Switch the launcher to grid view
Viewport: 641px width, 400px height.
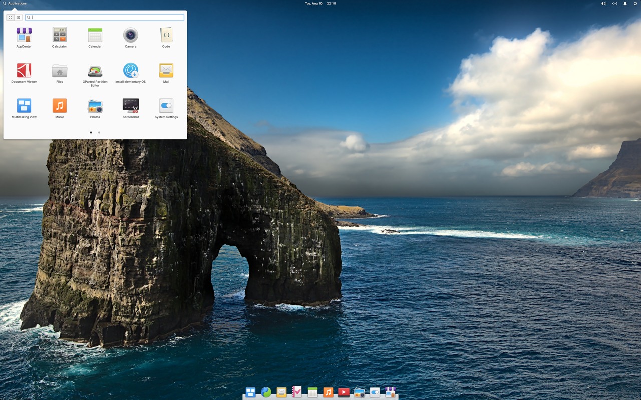[x=10, y=17]
